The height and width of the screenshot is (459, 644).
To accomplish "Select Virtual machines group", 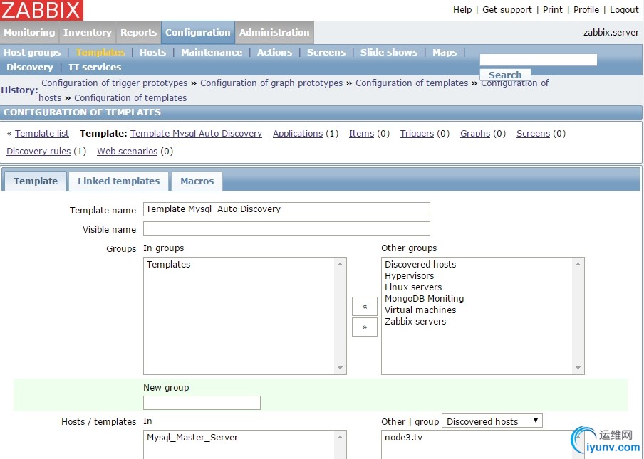I will pos(420,310).
